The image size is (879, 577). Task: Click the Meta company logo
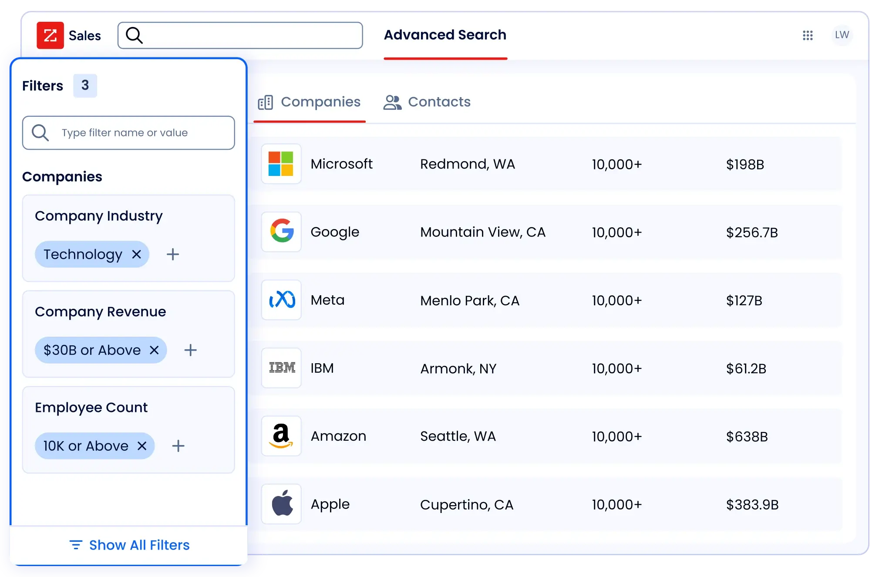pyautogui.click(x=281, y=300)
